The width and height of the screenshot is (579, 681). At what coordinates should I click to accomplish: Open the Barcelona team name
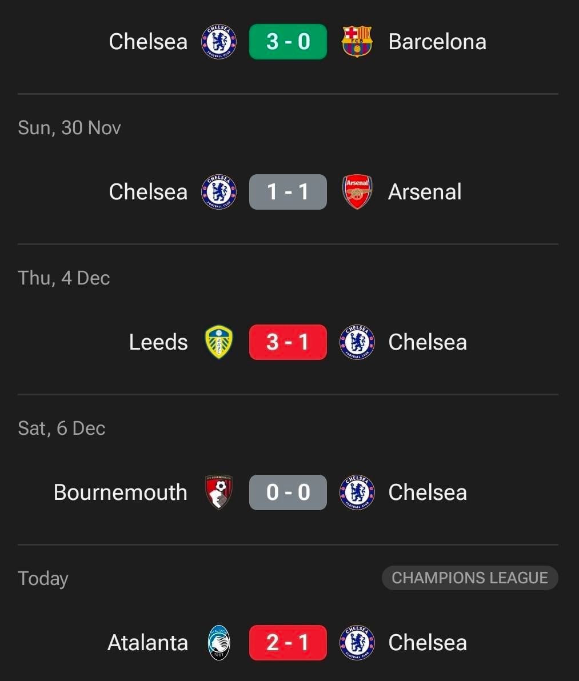(x=437, y=42)
